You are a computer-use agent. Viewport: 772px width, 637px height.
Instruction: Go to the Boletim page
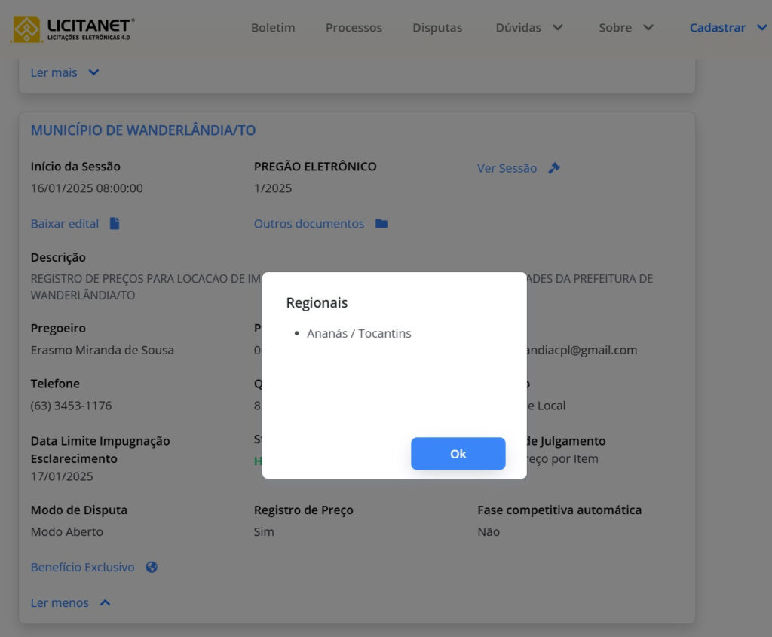pos(273,28)
